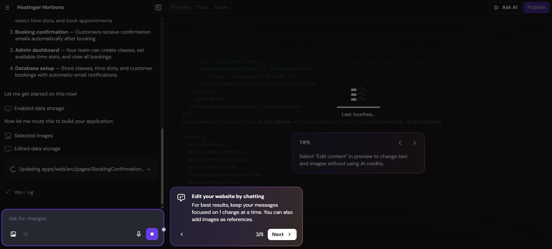
Task: Switch to the Preview tab
Action: (180, 7)
